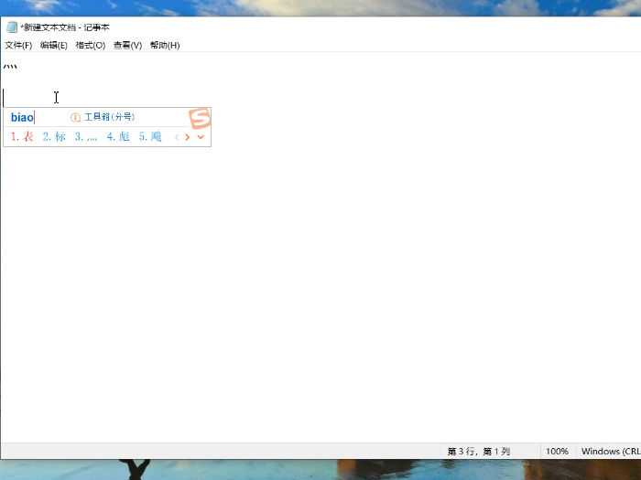
Task: Pick the fifth candidate in the list
Action: 150,137
